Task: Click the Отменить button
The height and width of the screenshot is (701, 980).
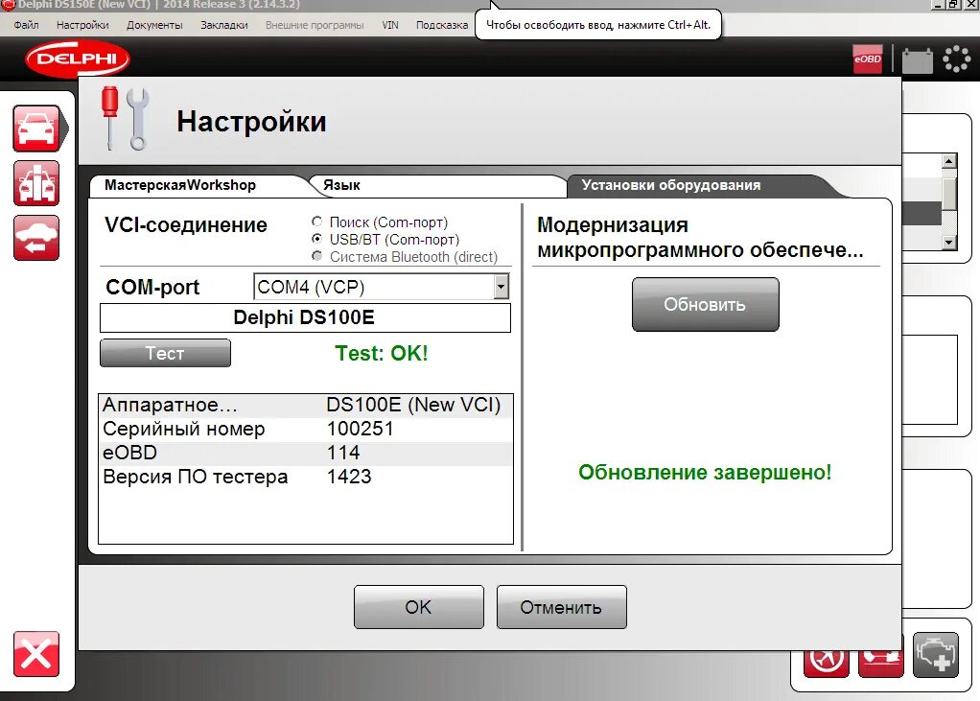Action: [x=561, y=607]
